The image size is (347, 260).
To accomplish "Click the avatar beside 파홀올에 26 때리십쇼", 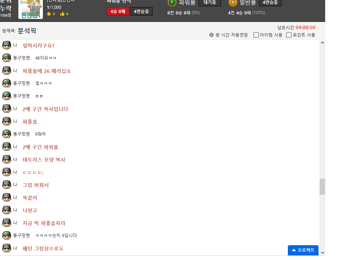I will coord(7,70).
